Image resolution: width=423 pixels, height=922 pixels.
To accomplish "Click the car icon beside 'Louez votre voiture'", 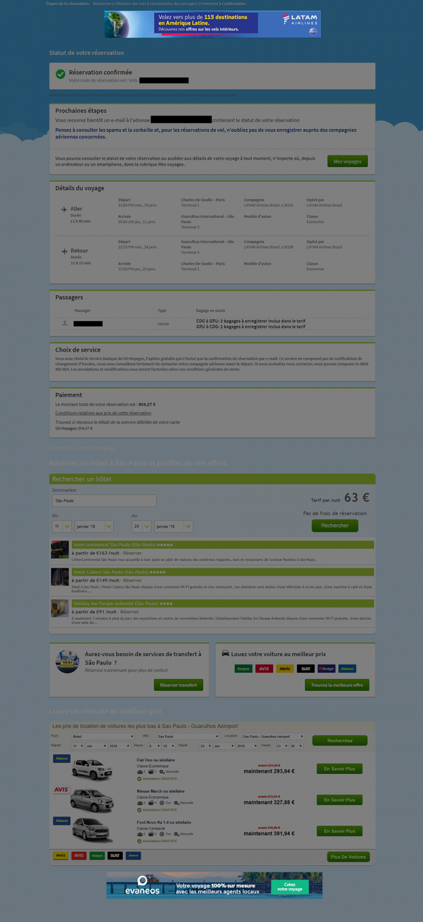I will click(225, 654).
